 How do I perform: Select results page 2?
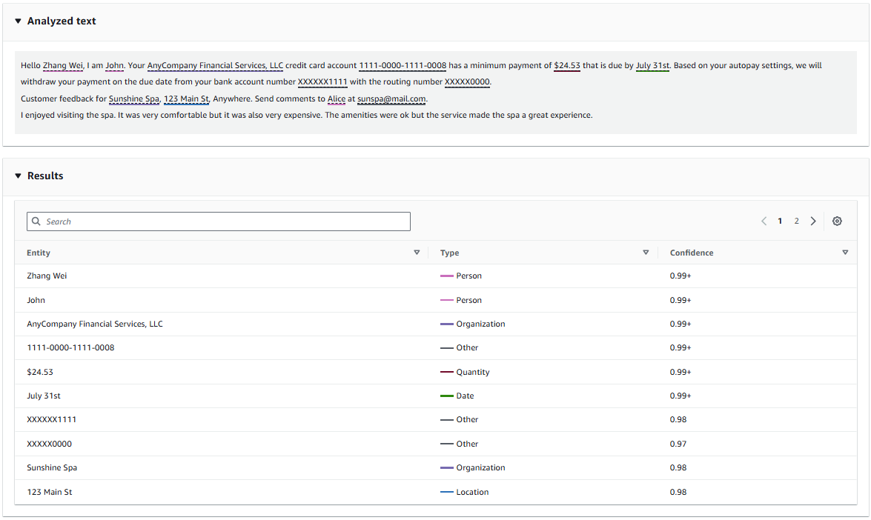click(x=797, y=221)
